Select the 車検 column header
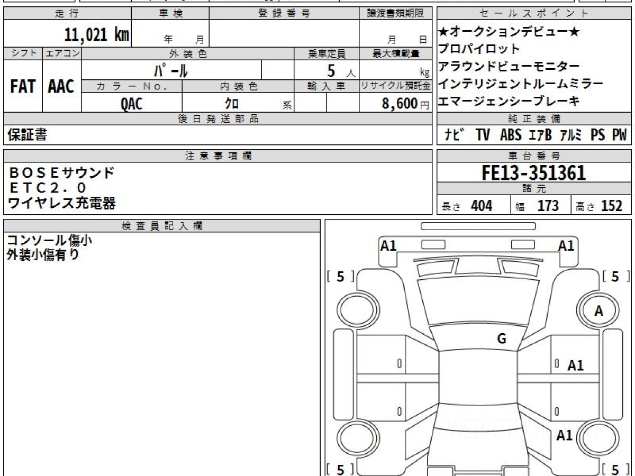This screenshot has width=635, height=476. (170, 14)
